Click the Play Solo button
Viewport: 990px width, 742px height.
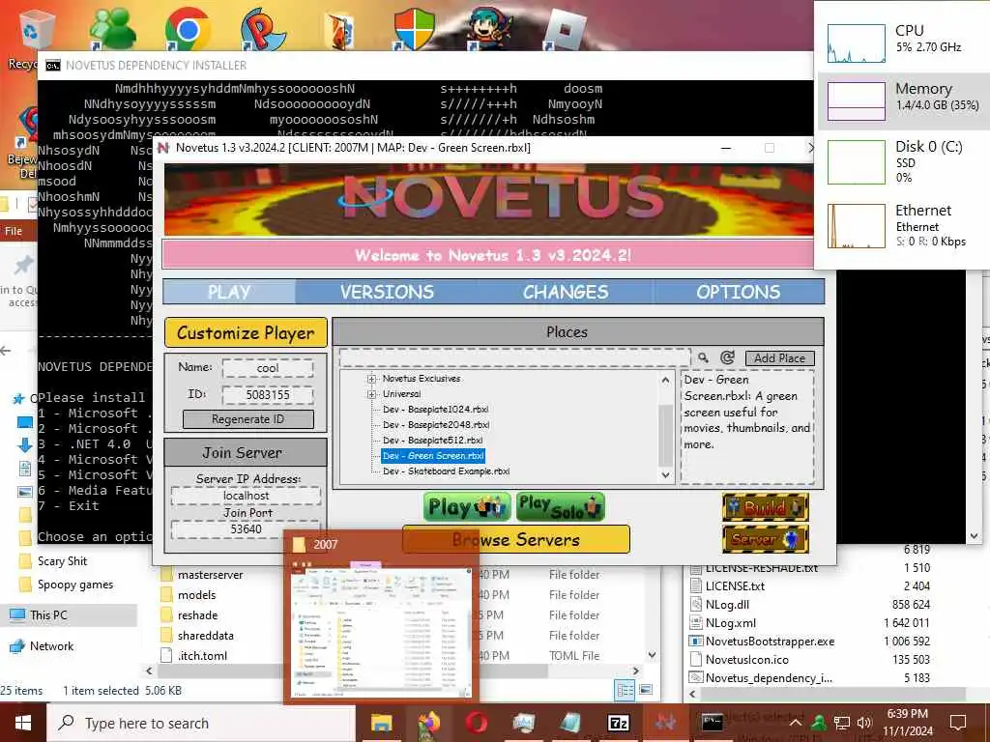[x=561, y=507]
